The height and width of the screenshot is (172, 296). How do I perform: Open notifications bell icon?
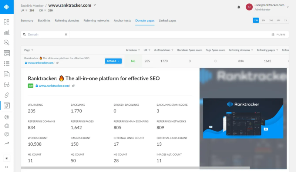pyautogui.click(x=239, y=7)
